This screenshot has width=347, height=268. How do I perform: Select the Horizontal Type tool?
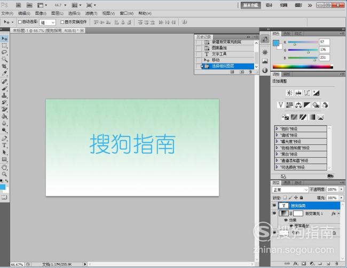click(x=4, y=145)
